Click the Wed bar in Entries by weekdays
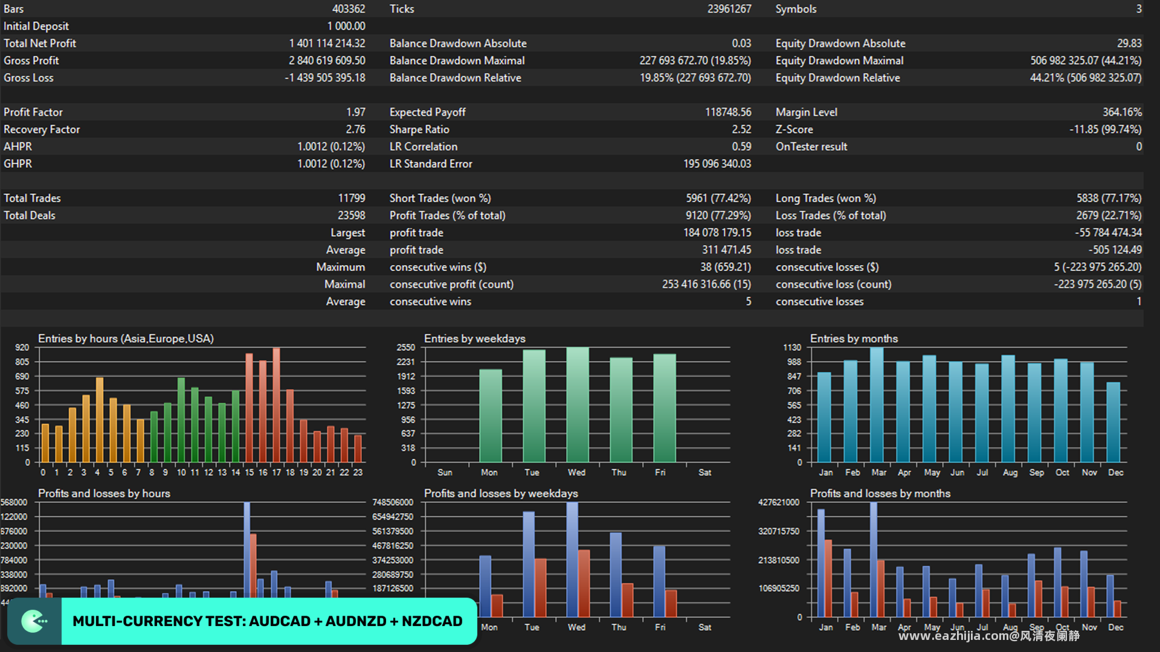Viewport: 1160px width, 652px height. point(578,404)
